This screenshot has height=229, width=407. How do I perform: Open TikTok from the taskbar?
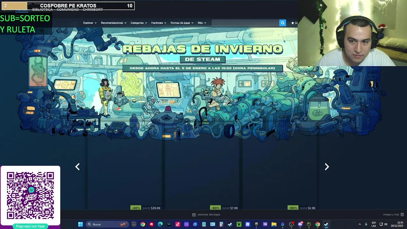coord(178,225)
